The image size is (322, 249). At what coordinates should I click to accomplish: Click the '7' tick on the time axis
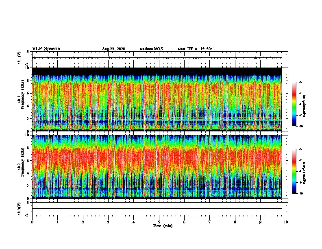(x=210, y=222)
